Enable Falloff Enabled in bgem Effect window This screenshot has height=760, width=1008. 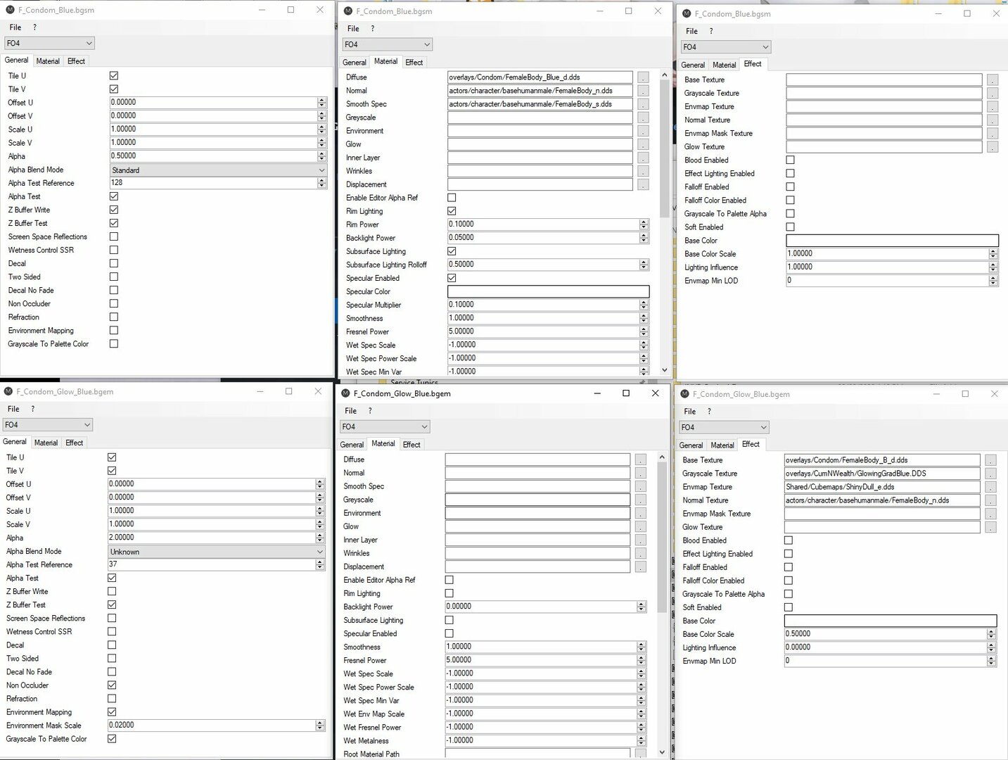tap(789, 567)
